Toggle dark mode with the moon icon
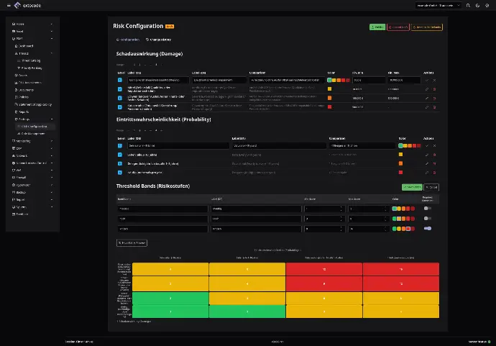This screenshot has width=496, height=346. coord(477,5)
